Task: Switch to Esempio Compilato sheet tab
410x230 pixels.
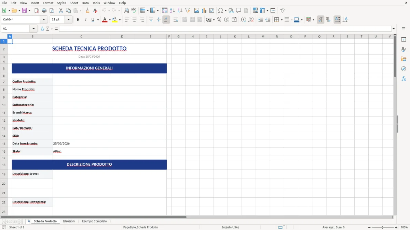Action: click(x=94, y=221)
